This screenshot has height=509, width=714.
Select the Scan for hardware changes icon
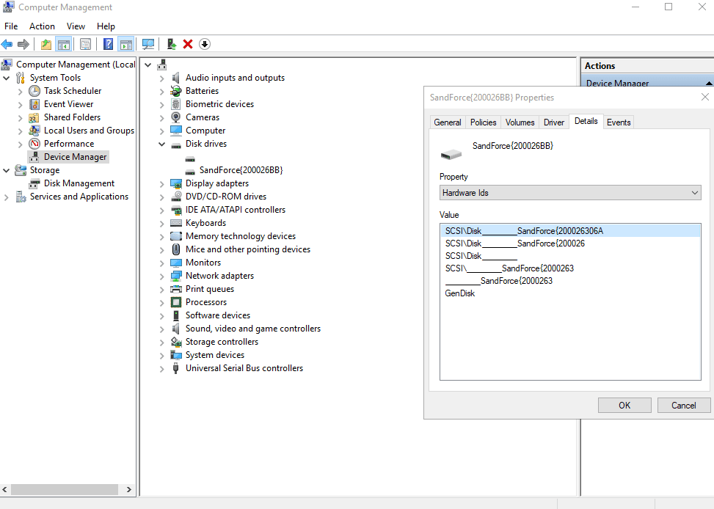point(148,44)
